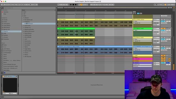Arm the Arrangement Record button

(76, 5)
